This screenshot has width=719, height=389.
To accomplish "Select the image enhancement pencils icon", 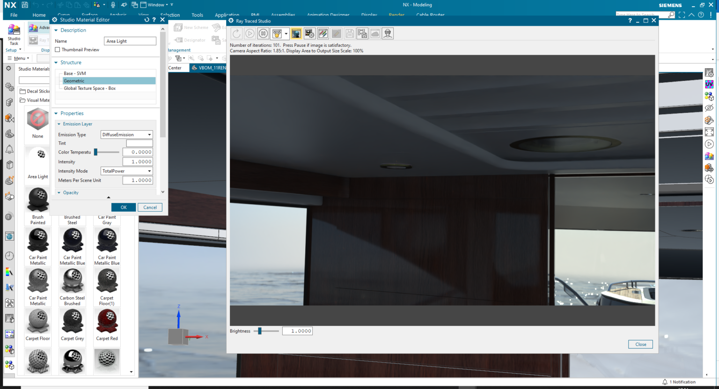I will click(323, 33).
